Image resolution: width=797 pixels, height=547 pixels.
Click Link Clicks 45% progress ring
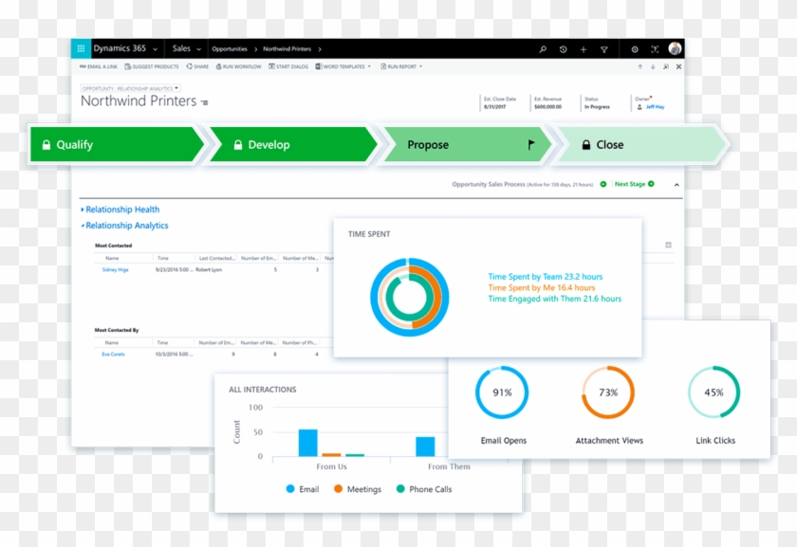click(x=714, y=392)
